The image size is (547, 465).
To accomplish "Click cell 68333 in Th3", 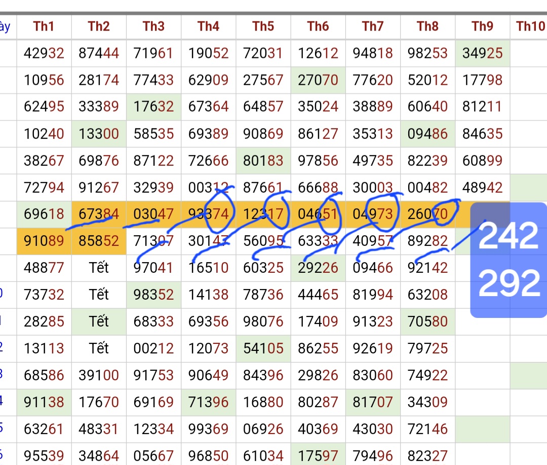I will tap(153, 321).
